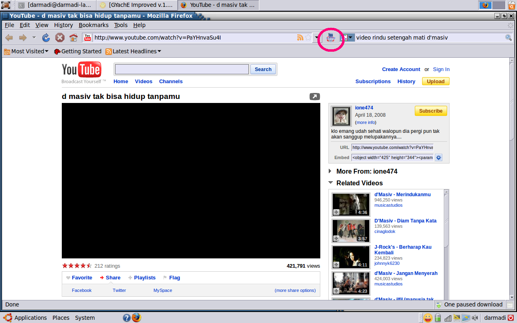Open the Latest Headlines feed dropdown
This screenshot has height=323, width=517.
click(133, 51)
